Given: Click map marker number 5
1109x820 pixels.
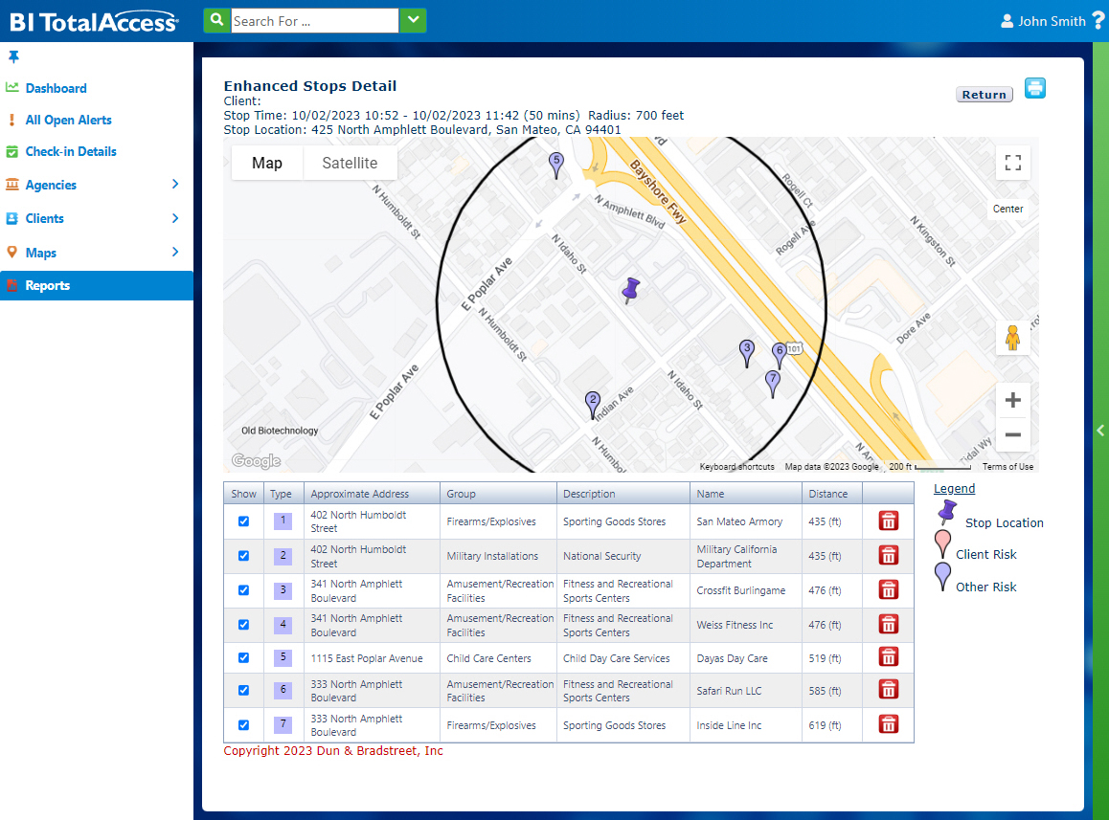Looking at the screenshot, I should coord(556,165).
